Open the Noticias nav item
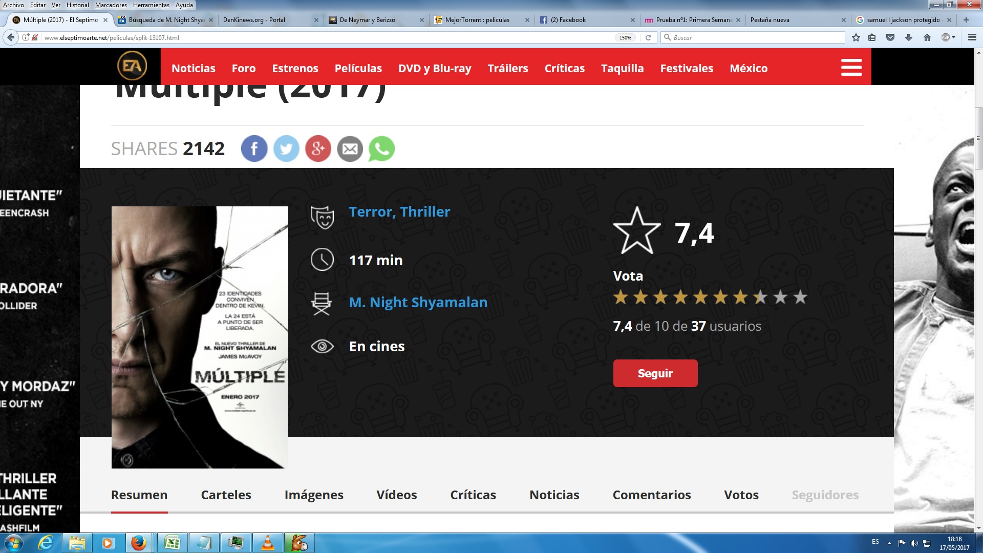Viewport: 983px width, 553px height. click(x=194, y=68)
